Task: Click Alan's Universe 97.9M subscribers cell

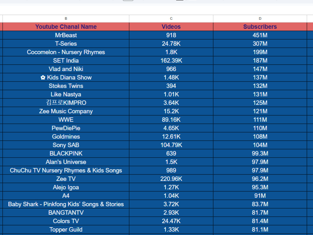Action: click(x=260, y=162)
